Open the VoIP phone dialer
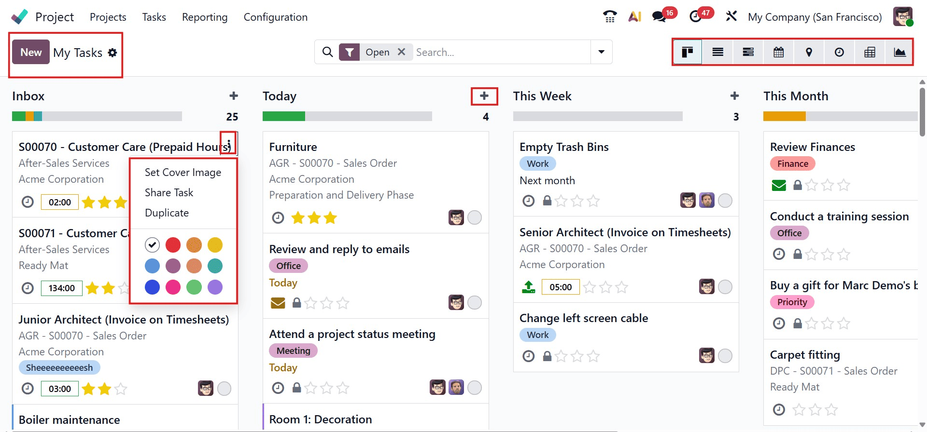Screen dimensions: 927x432 click(x=609, y=16)
